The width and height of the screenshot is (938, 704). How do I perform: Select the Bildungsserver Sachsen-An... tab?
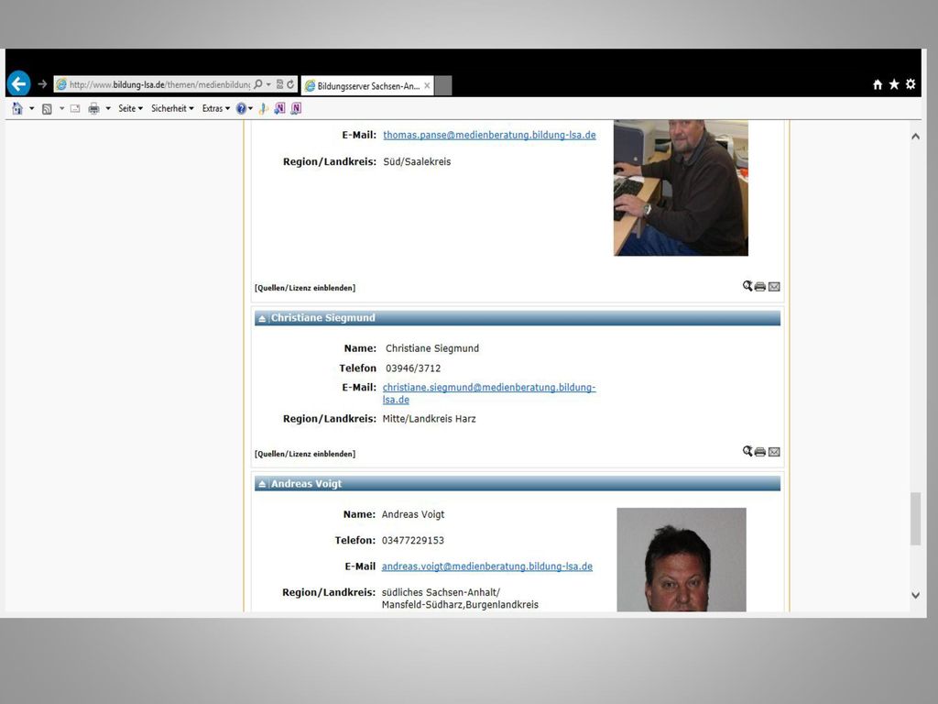(x=368, y=85)
